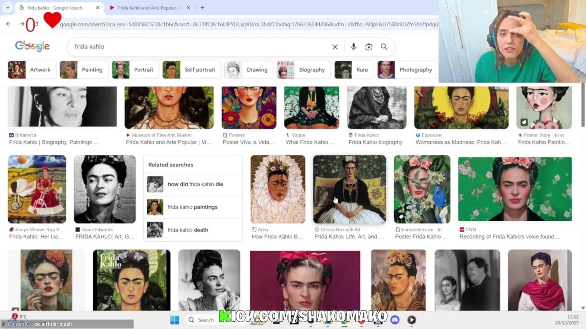The height and width of the screenshot is (329, 586).
Task: Open the tab list dropdown arrow
Action: pos(7,8)
